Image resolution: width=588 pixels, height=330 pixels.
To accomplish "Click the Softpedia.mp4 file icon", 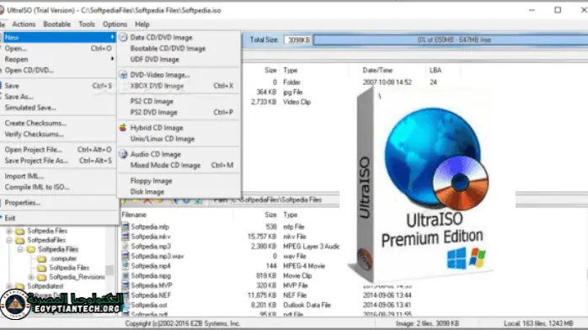I will [x=126, y=265].
